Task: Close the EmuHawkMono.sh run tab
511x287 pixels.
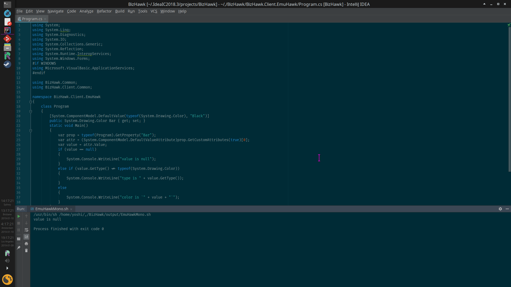Action: tap(71, 209)
